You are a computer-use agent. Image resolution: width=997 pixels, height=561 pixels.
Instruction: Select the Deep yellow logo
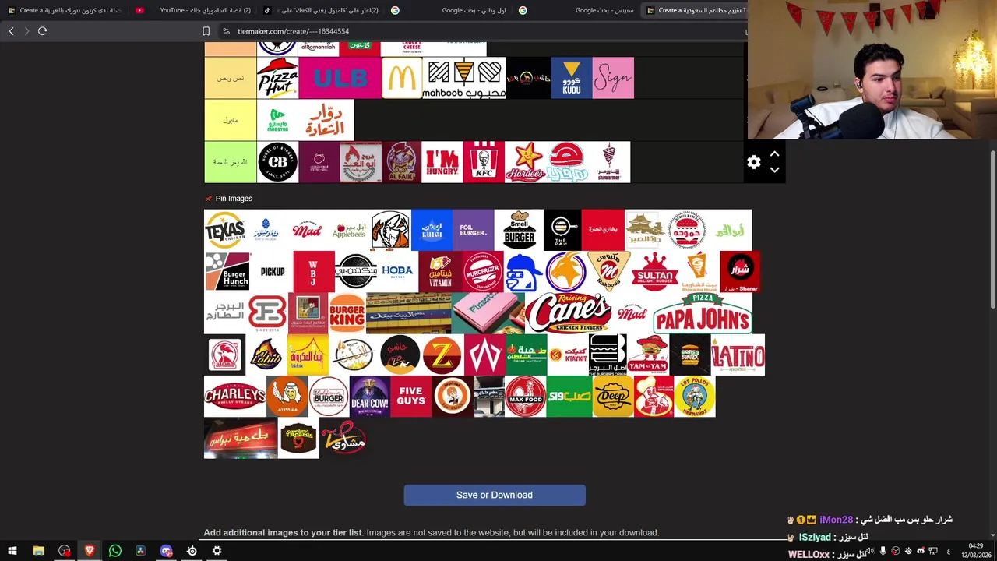pos(612,397)
